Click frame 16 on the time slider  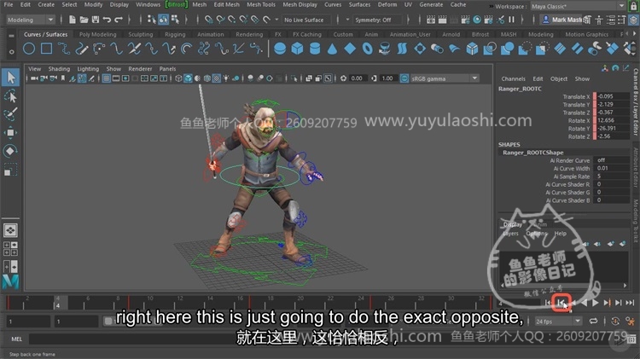point(240,303)
